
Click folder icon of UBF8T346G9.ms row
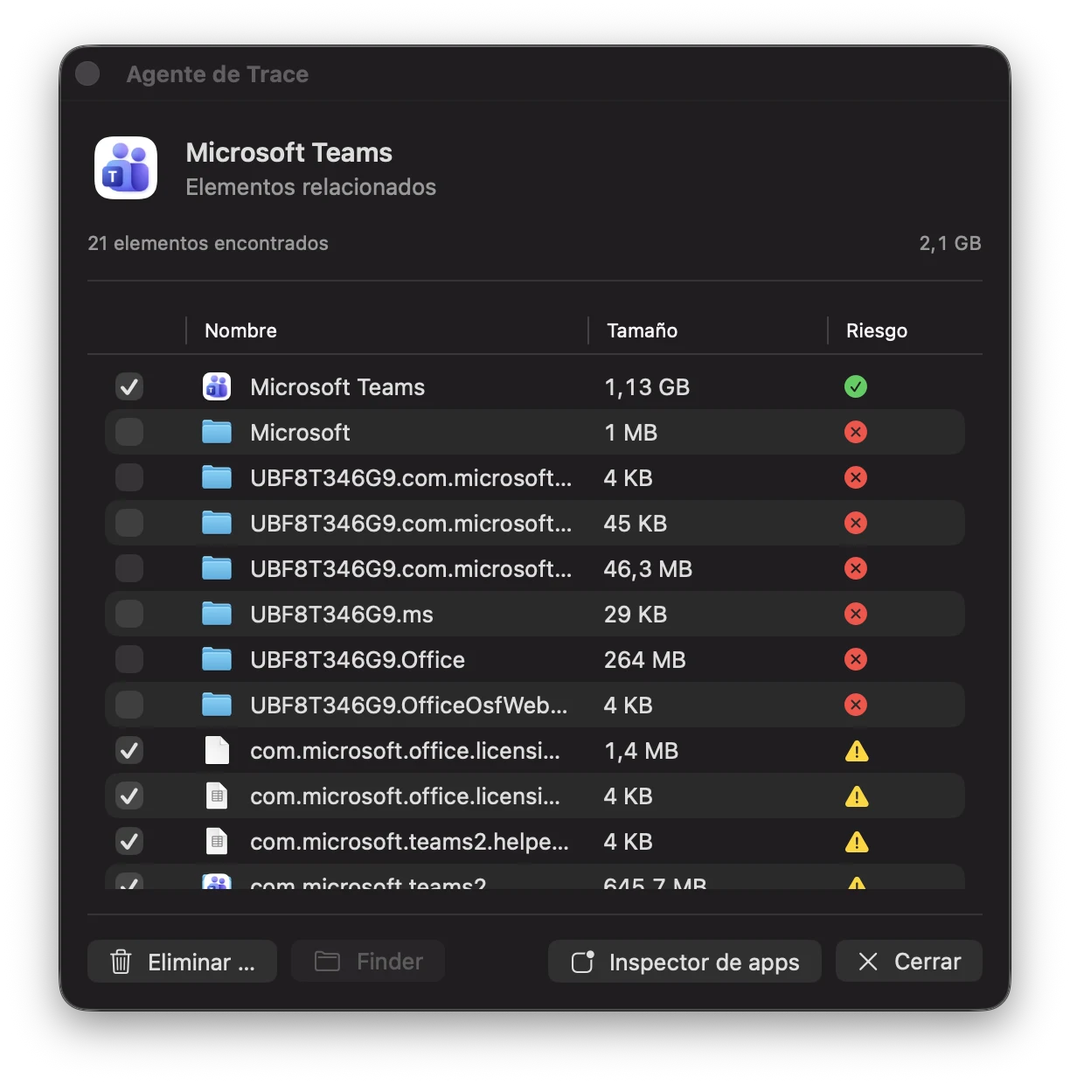[217, 614]
